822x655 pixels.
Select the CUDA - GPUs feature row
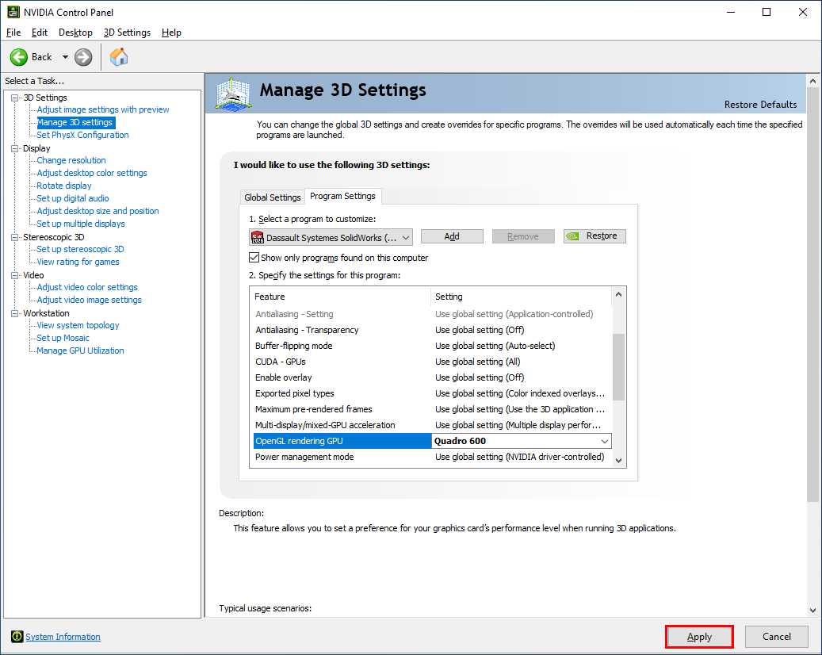[432, 362]
